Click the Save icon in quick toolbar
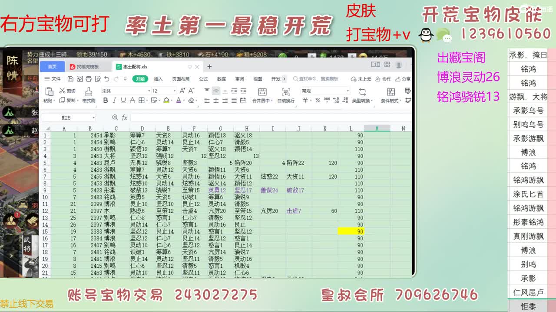The width and height of the screenshot is (556, 312). pos(70,79)
